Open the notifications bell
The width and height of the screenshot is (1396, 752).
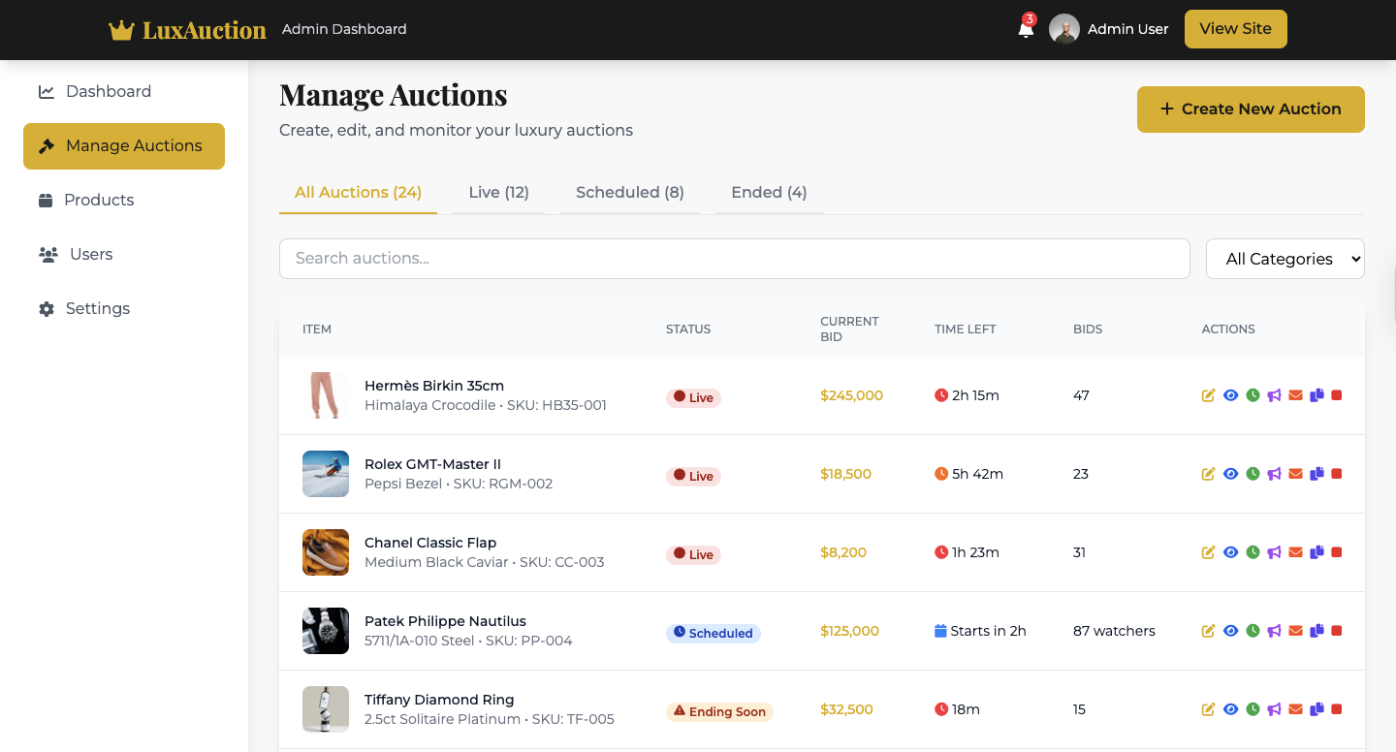tap(1026, 29)
